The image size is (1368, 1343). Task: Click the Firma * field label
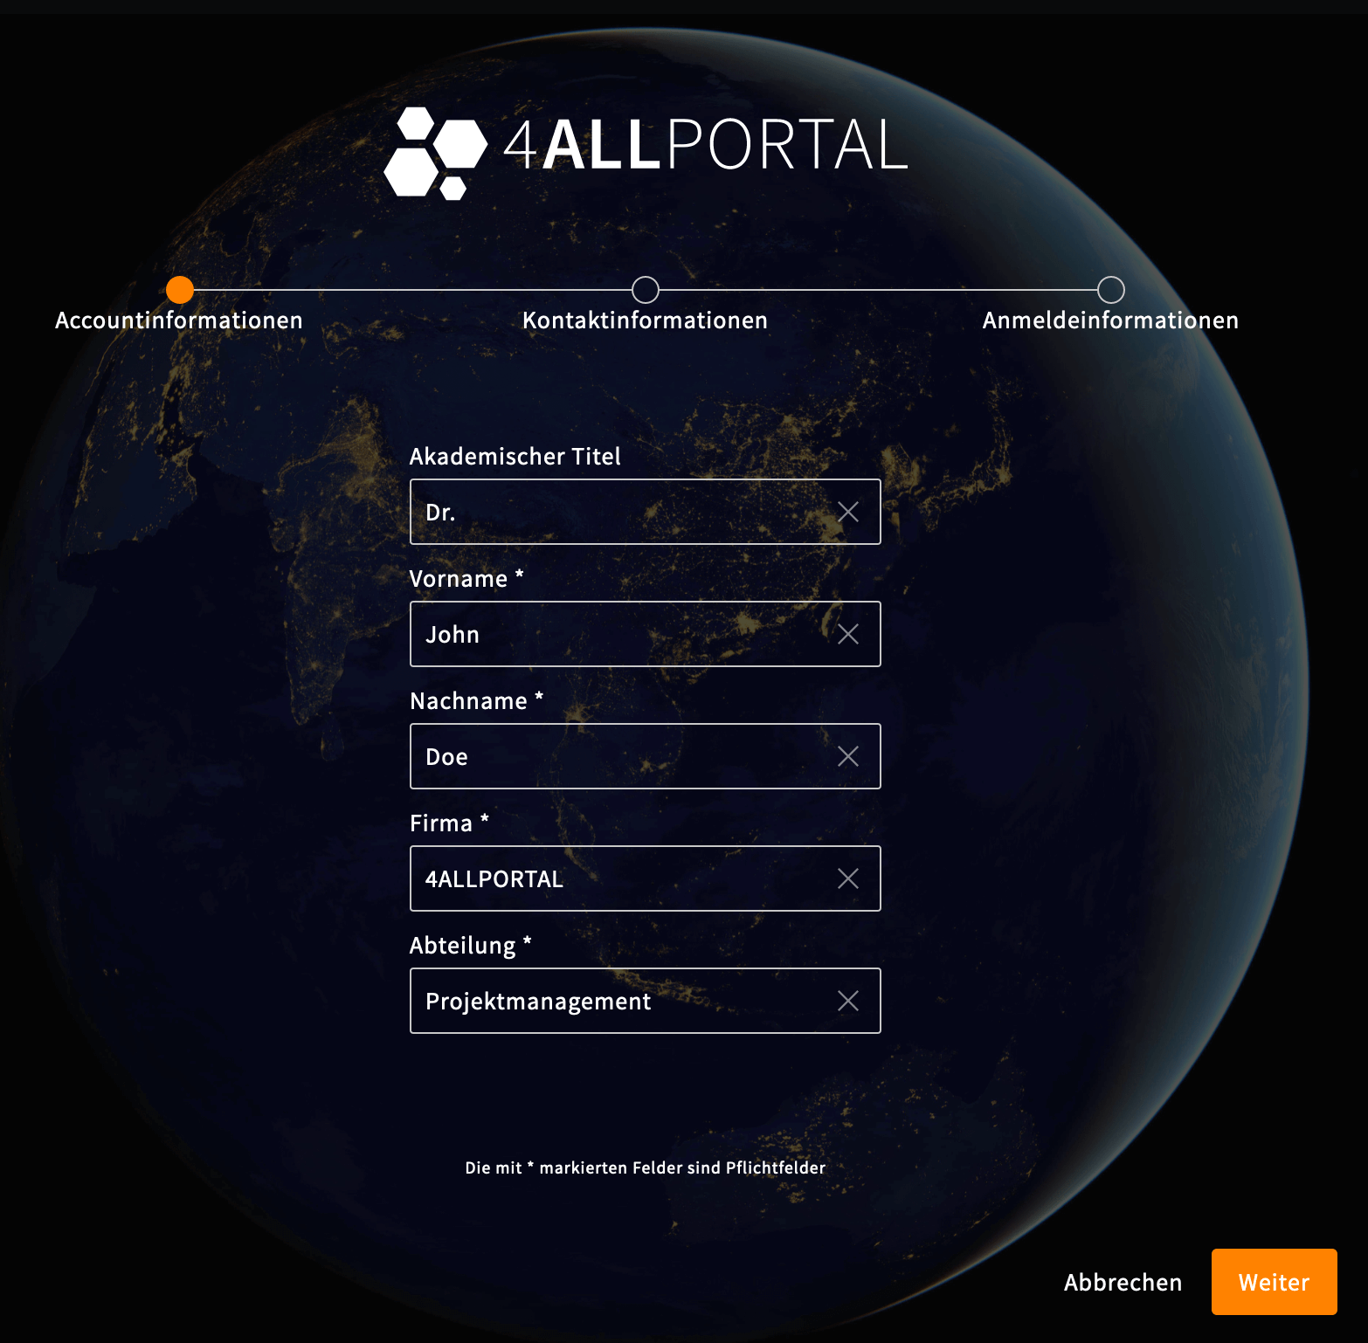(x=449, y=823)
